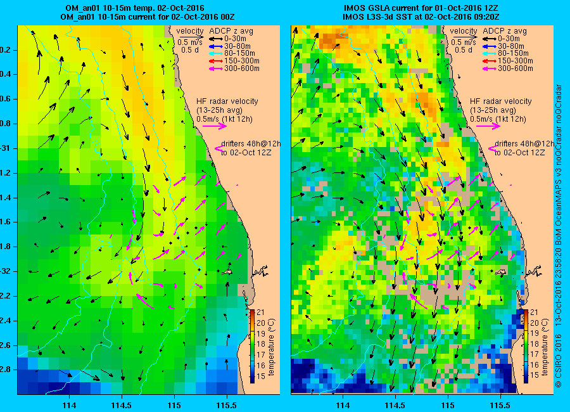Click the drifters arrowhead marker in the IMOS panel
Screen dimensions: 570x412
tap(493, 148)
